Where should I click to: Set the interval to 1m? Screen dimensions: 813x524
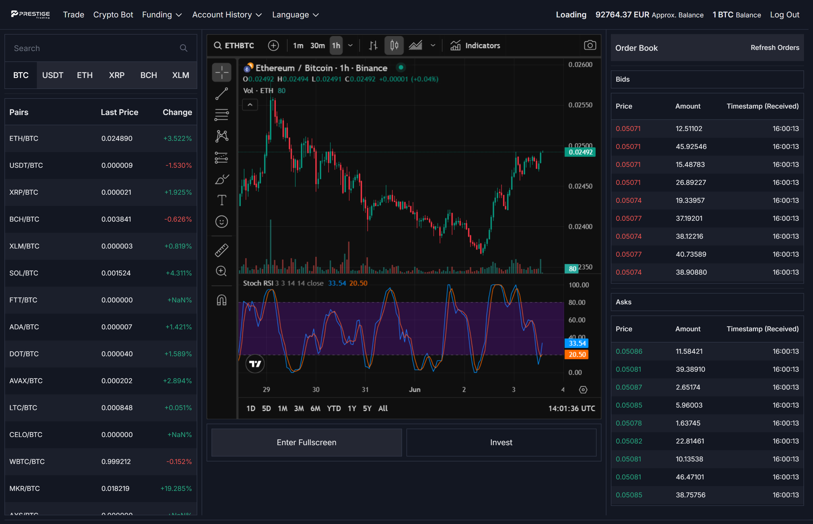298,45
